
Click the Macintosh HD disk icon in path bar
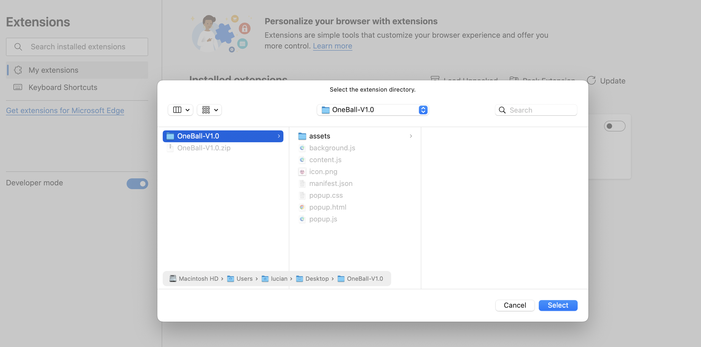pyautogui.click(x=173, y=278)
